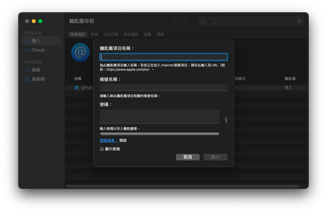Focus the 鑰匙圈項目名稱 input field
Image resolution: width=327 pixels, height=213 pixels.
tap(163, 57)
